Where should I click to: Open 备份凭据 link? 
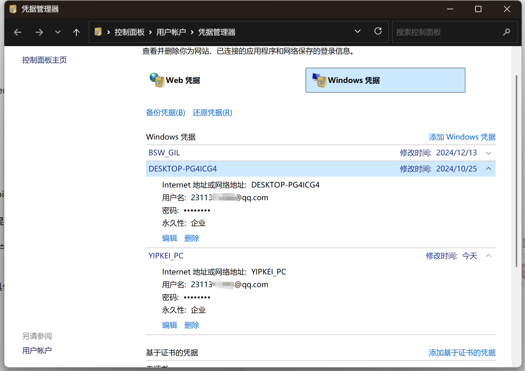(x=166, y=113)
